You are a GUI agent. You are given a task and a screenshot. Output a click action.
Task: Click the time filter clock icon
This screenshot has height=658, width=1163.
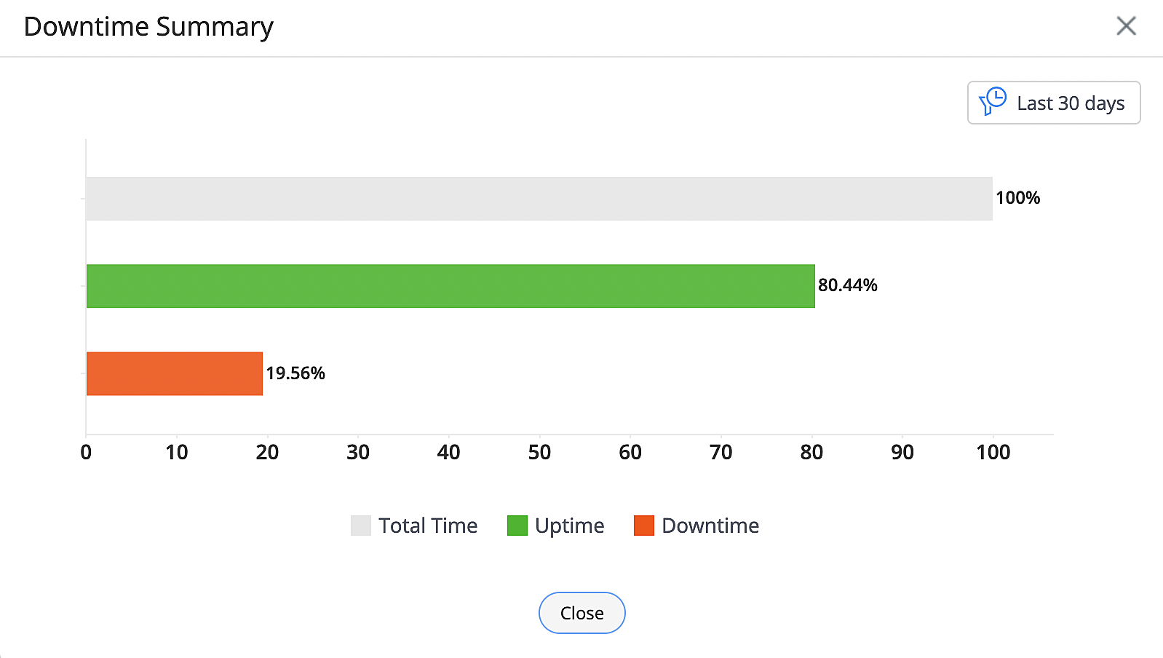coord(994,102)
